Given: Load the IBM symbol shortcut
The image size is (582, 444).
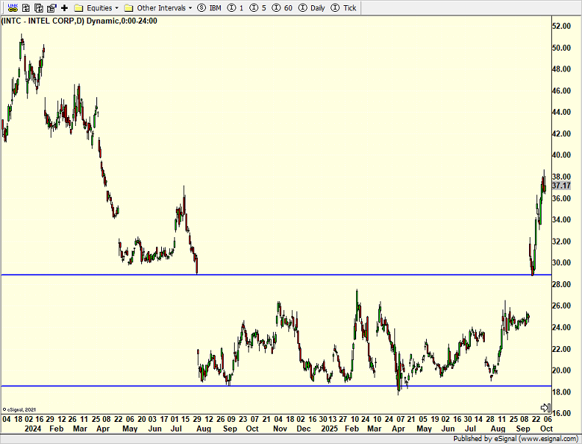Looking at the screenshot, I should coord(209,7).
